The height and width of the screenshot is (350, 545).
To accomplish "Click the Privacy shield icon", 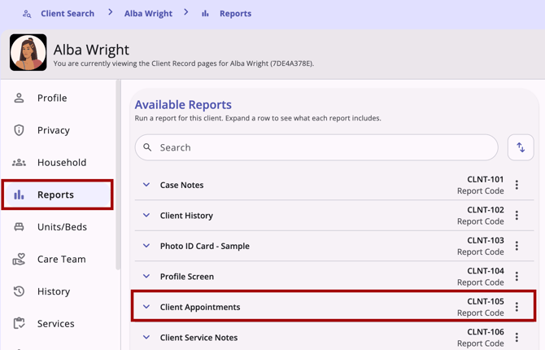I will click(x=19, y=130).
